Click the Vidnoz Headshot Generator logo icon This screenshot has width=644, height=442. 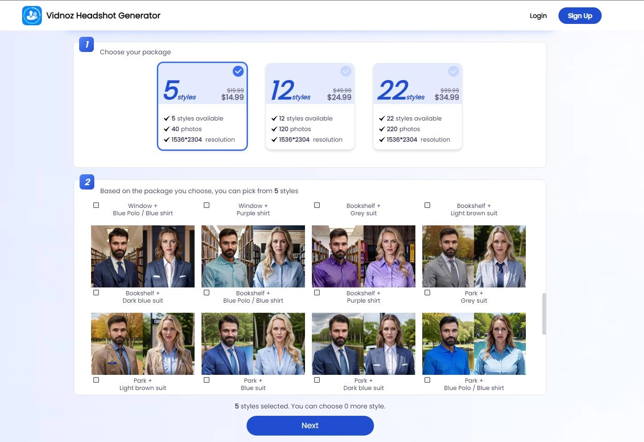(32, 16)
